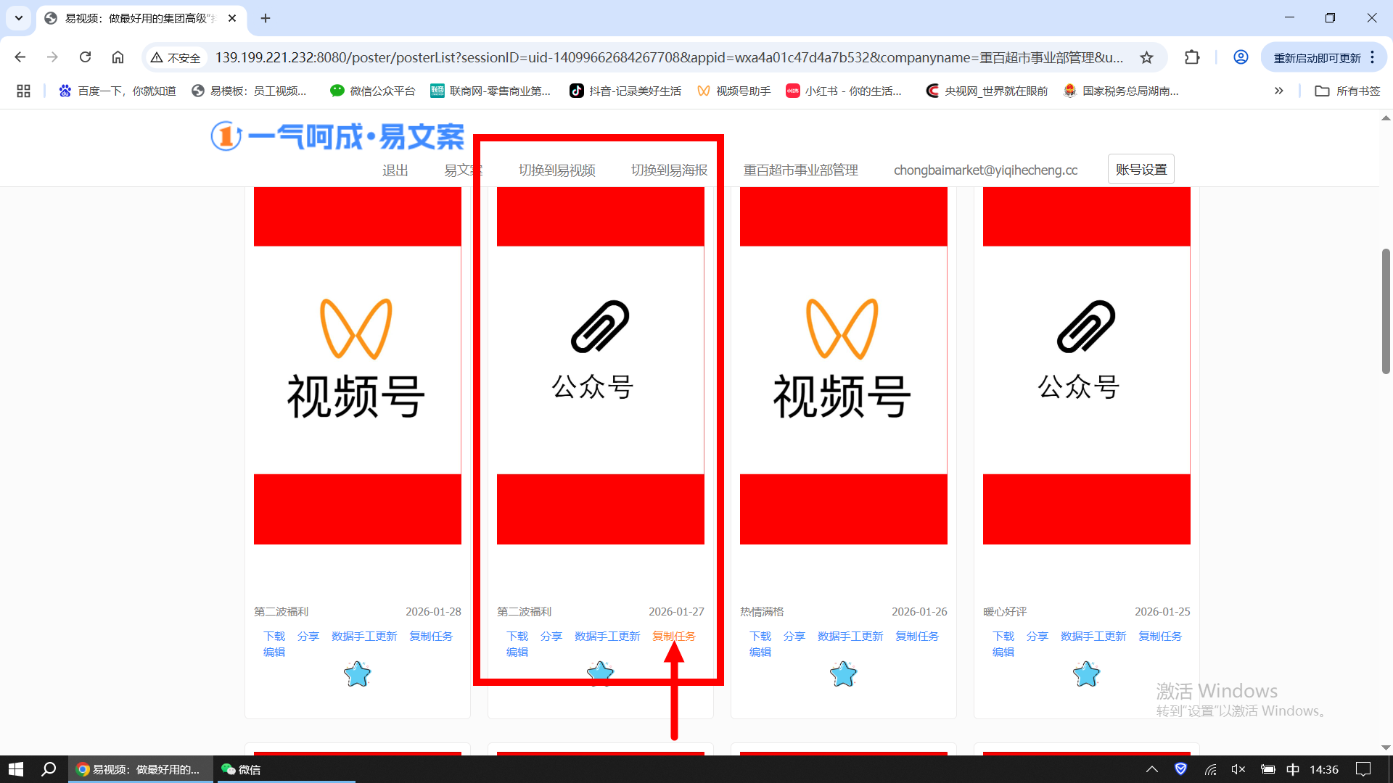Reload the page with the refresh icon
The width and height of the screenshot is (1393, 783).
86,57
